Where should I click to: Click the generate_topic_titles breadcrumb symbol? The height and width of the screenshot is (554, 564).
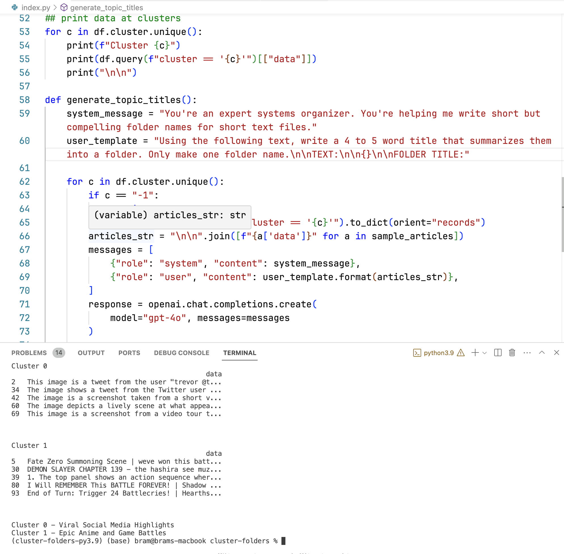106,8
